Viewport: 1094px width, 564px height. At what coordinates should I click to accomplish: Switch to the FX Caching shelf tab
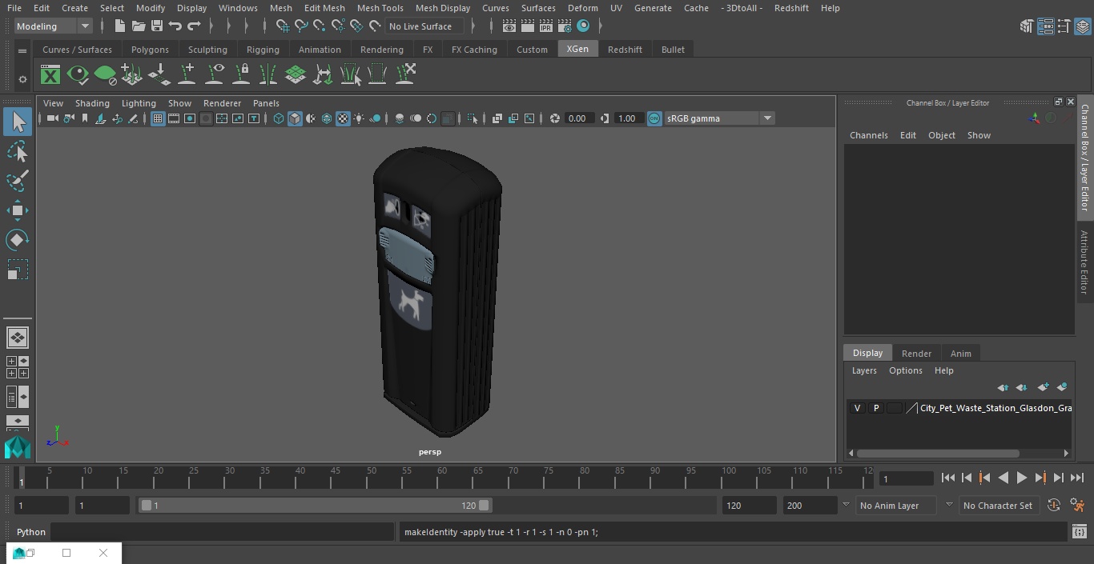coord(474,50)
